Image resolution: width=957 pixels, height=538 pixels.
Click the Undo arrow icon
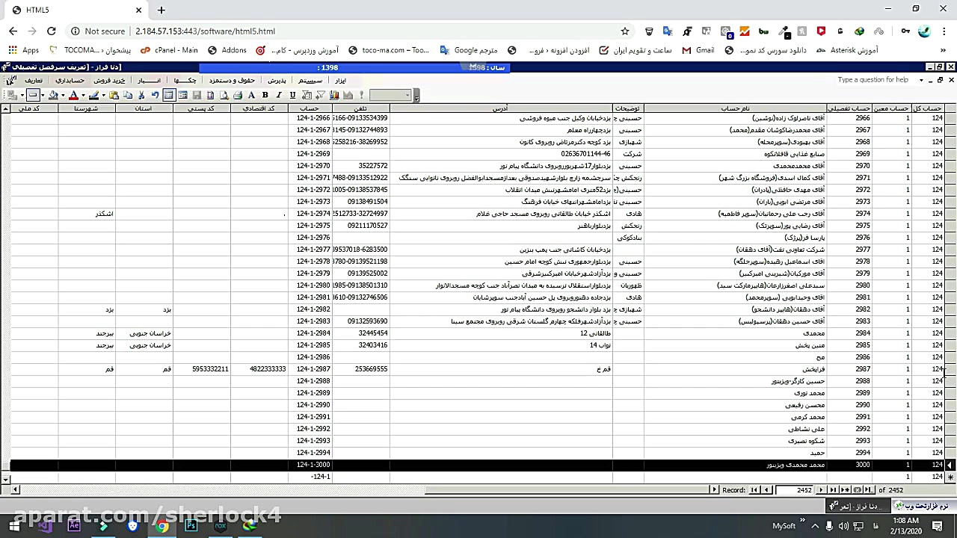[155, 96]
